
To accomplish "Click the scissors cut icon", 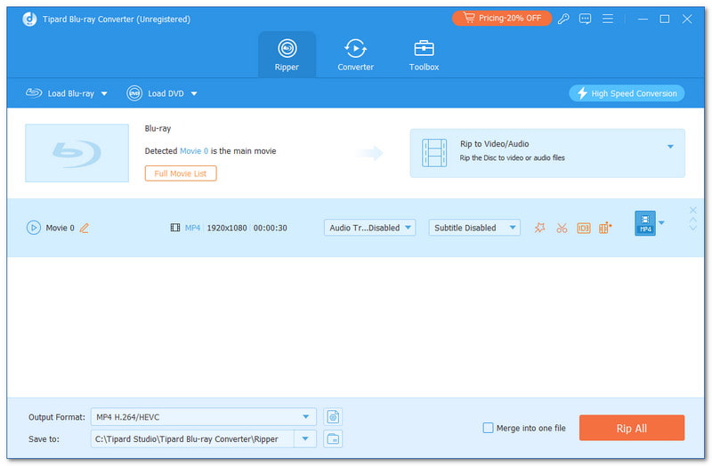I will [x=562, y=228].
